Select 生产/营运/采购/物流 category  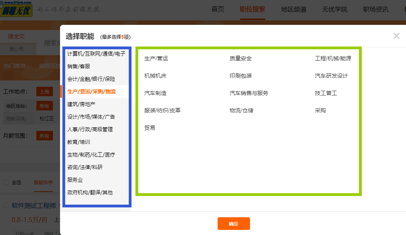click(91, 91)
